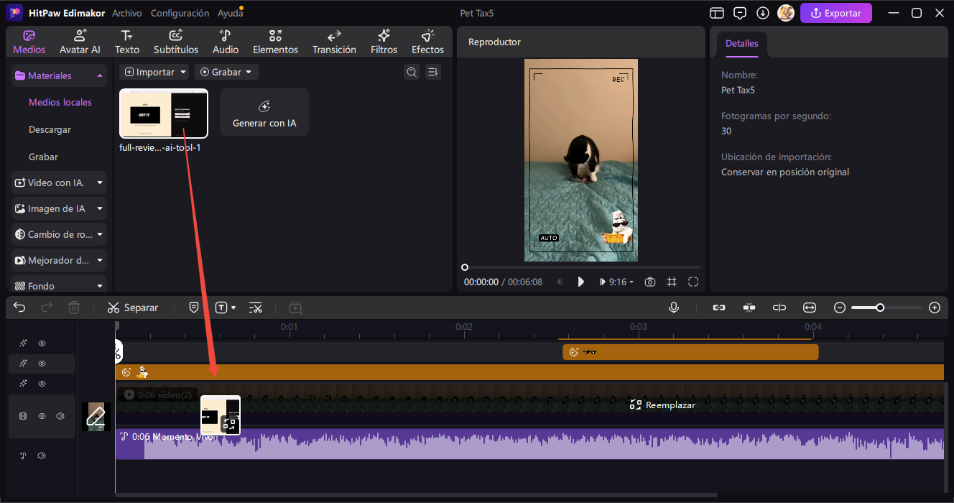This screenshot has height=503, width=954.
Task: Hide the main video track with eye icon
Action: click(x=42, y=416)
